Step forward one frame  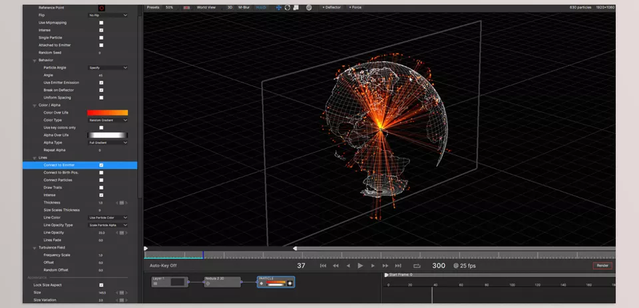(373, 266)
